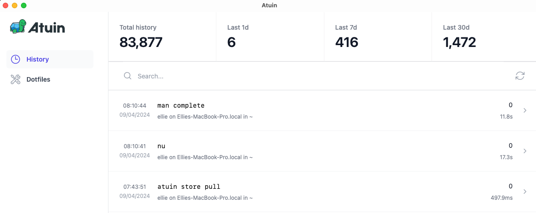This screenshot has height=213, width=536.
Task: Click the Total history stat card
Action: pos(162,36)
